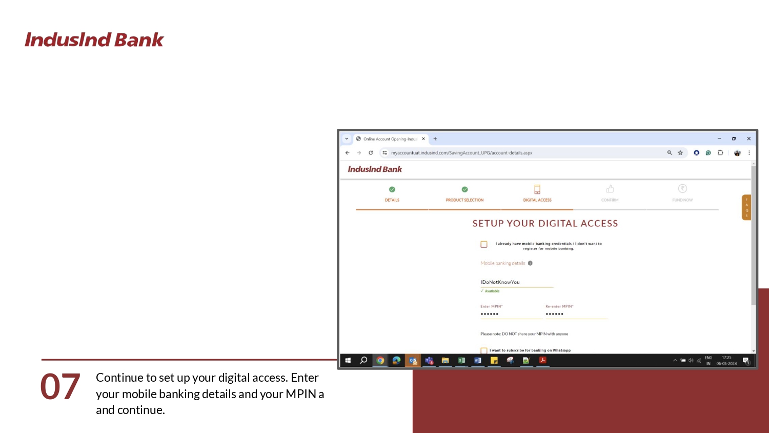Select the DIGITAL ACCESS step

click(x=537, y=194)
